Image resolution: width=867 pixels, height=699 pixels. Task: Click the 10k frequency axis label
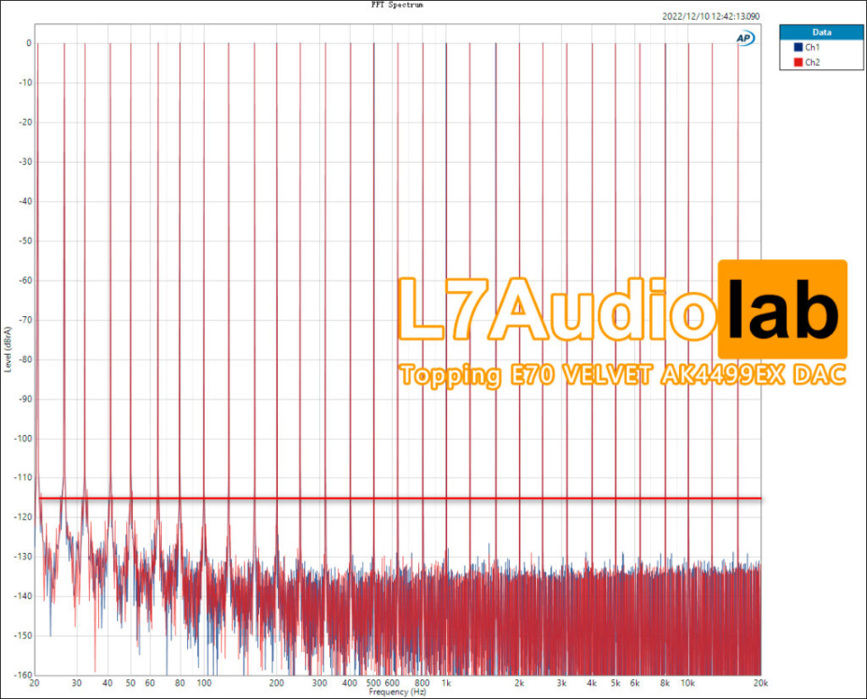(x=687, y=683)
